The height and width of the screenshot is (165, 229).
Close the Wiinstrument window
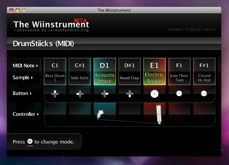coord(11,10)
